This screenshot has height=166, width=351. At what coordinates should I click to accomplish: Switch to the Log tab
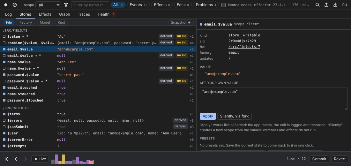(8, 14)
